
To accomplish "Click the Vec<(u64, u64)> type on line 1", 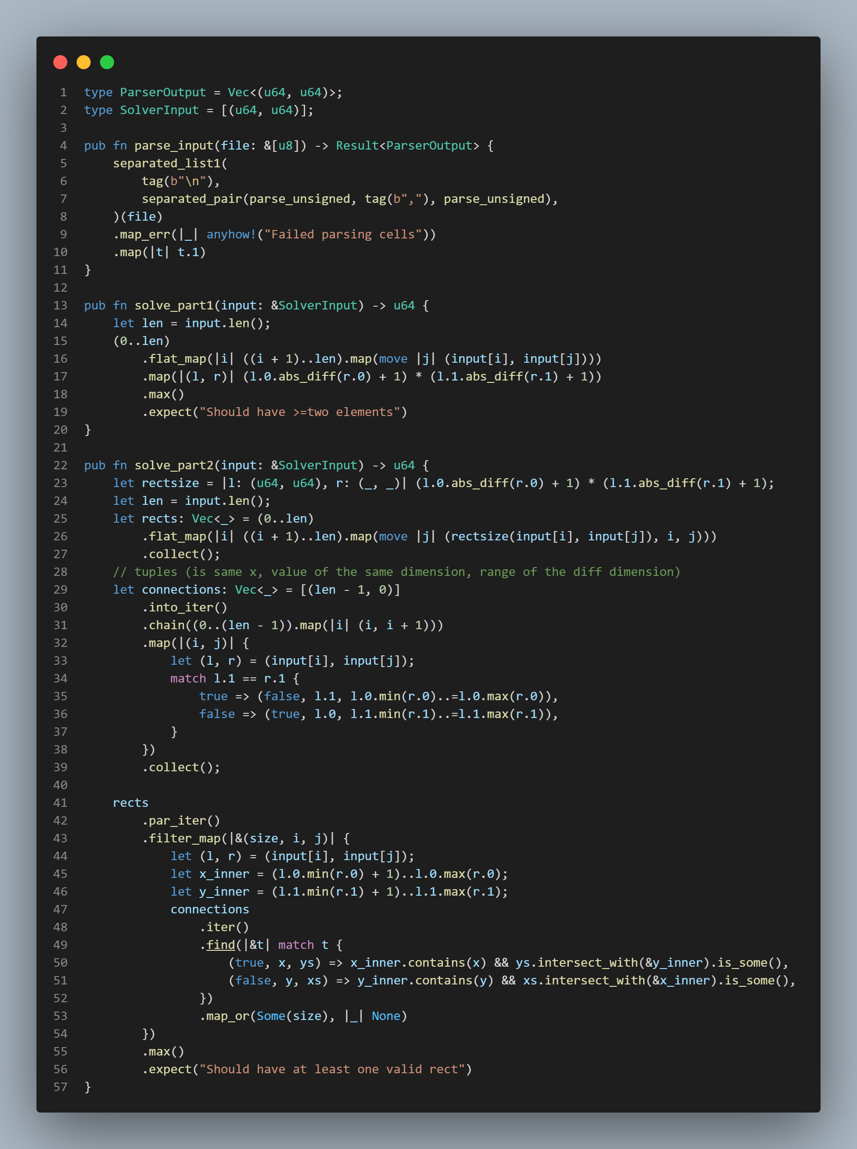I will (282, 93).
